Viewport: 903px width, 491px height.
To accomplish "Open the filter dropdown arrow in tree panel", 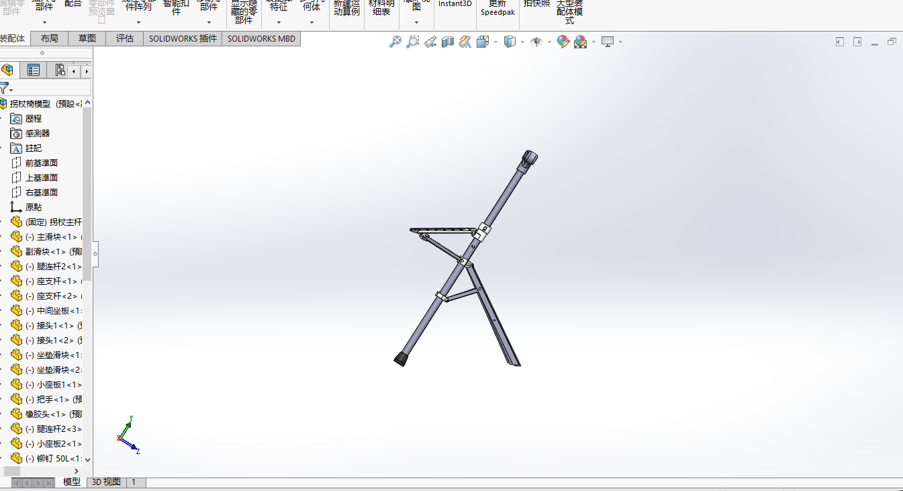I will point(11,89).
